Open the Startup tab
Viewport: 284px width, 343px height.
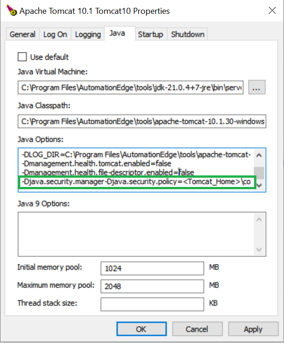pos(151,35)
